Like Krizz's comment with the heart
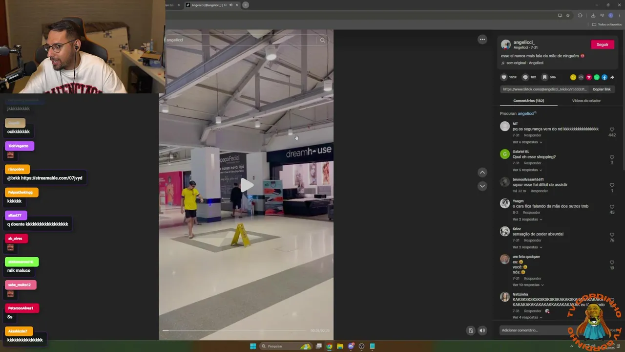The height and width of the screenshot is (352, 625). (612, 235)
